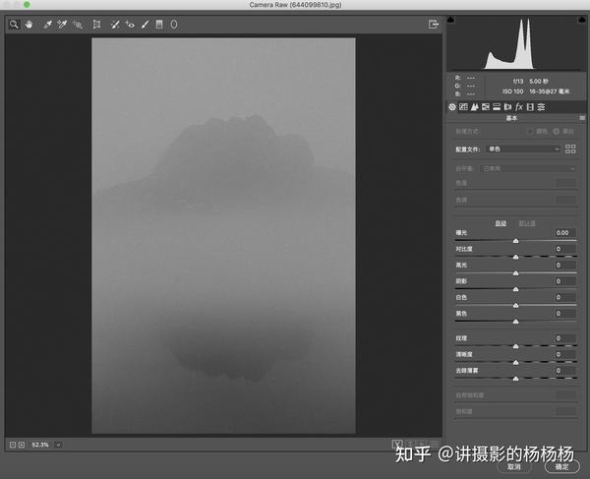The image size is (590, 479).
Task: Select the Zoom tool
Action: coord(14,25)
